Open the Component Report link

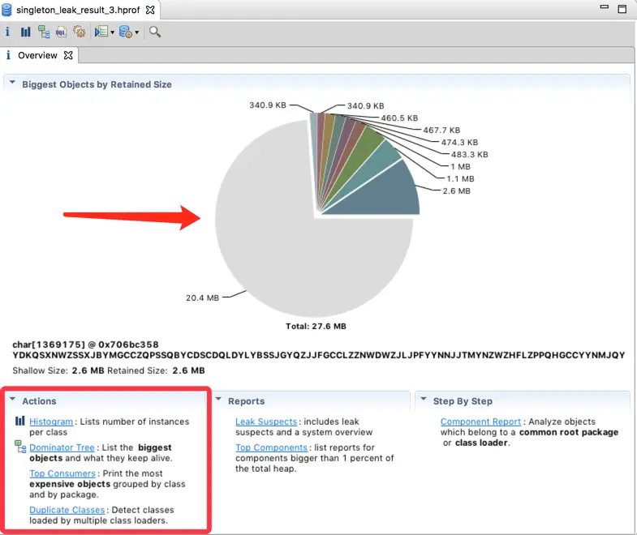[480, 422]
